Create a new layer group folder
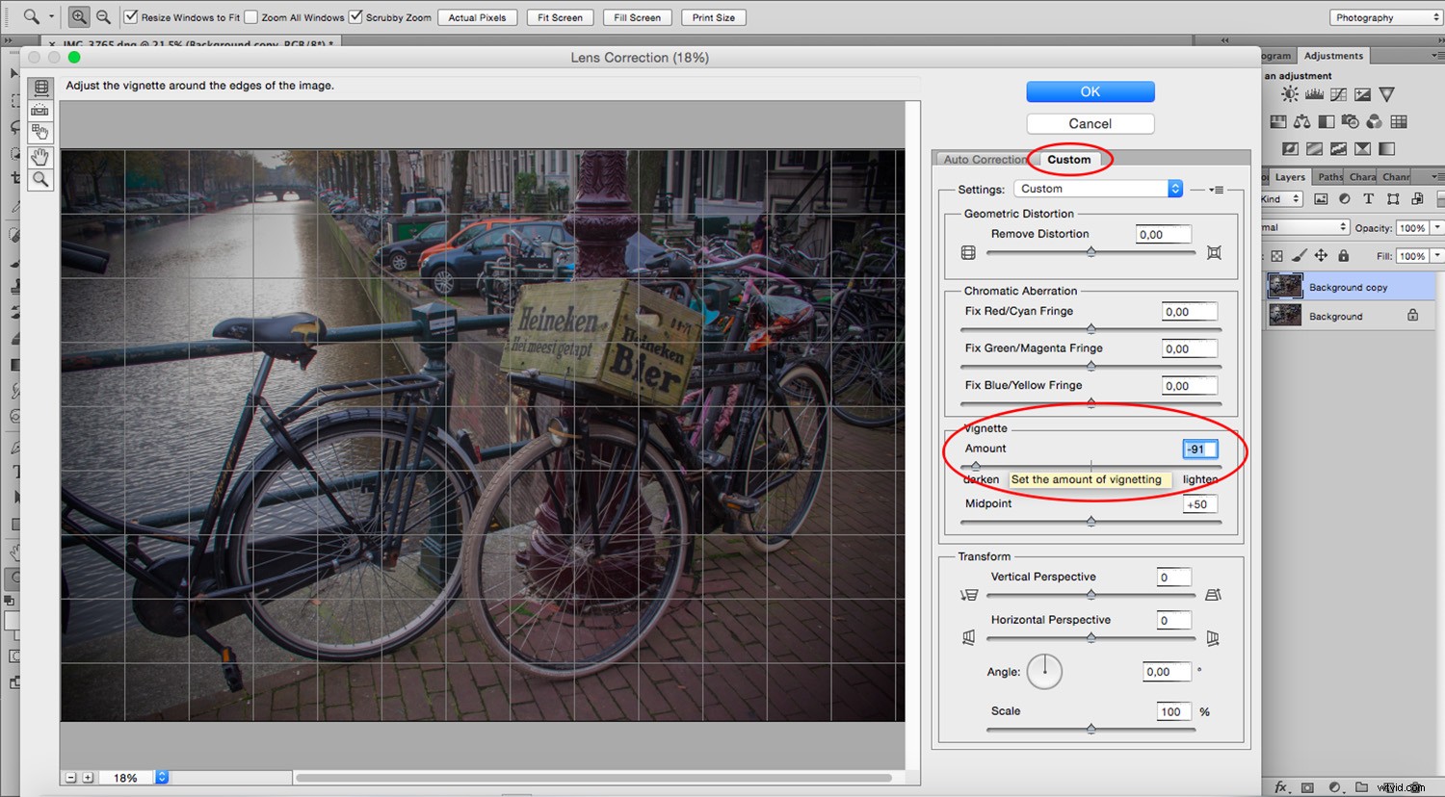 tap(1361, 786)
